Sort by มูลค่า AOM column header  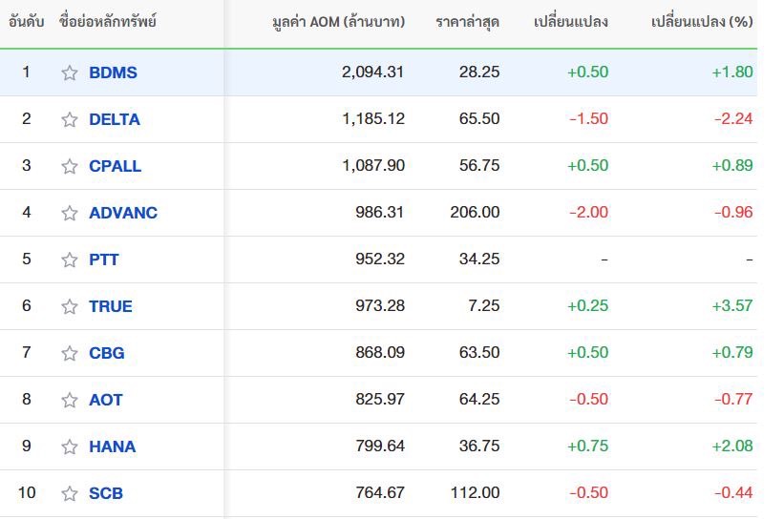338,22
